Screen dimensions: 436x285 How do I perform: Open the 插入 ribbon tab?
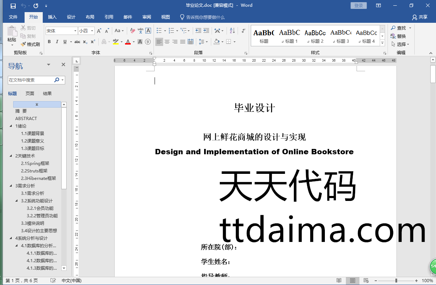tap(52, 17)
